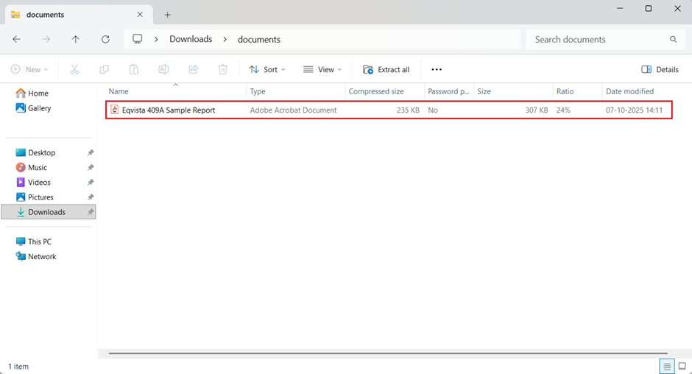Open the View dropdown menu
This screenshot has height=374, width=692.
(322, 69)
